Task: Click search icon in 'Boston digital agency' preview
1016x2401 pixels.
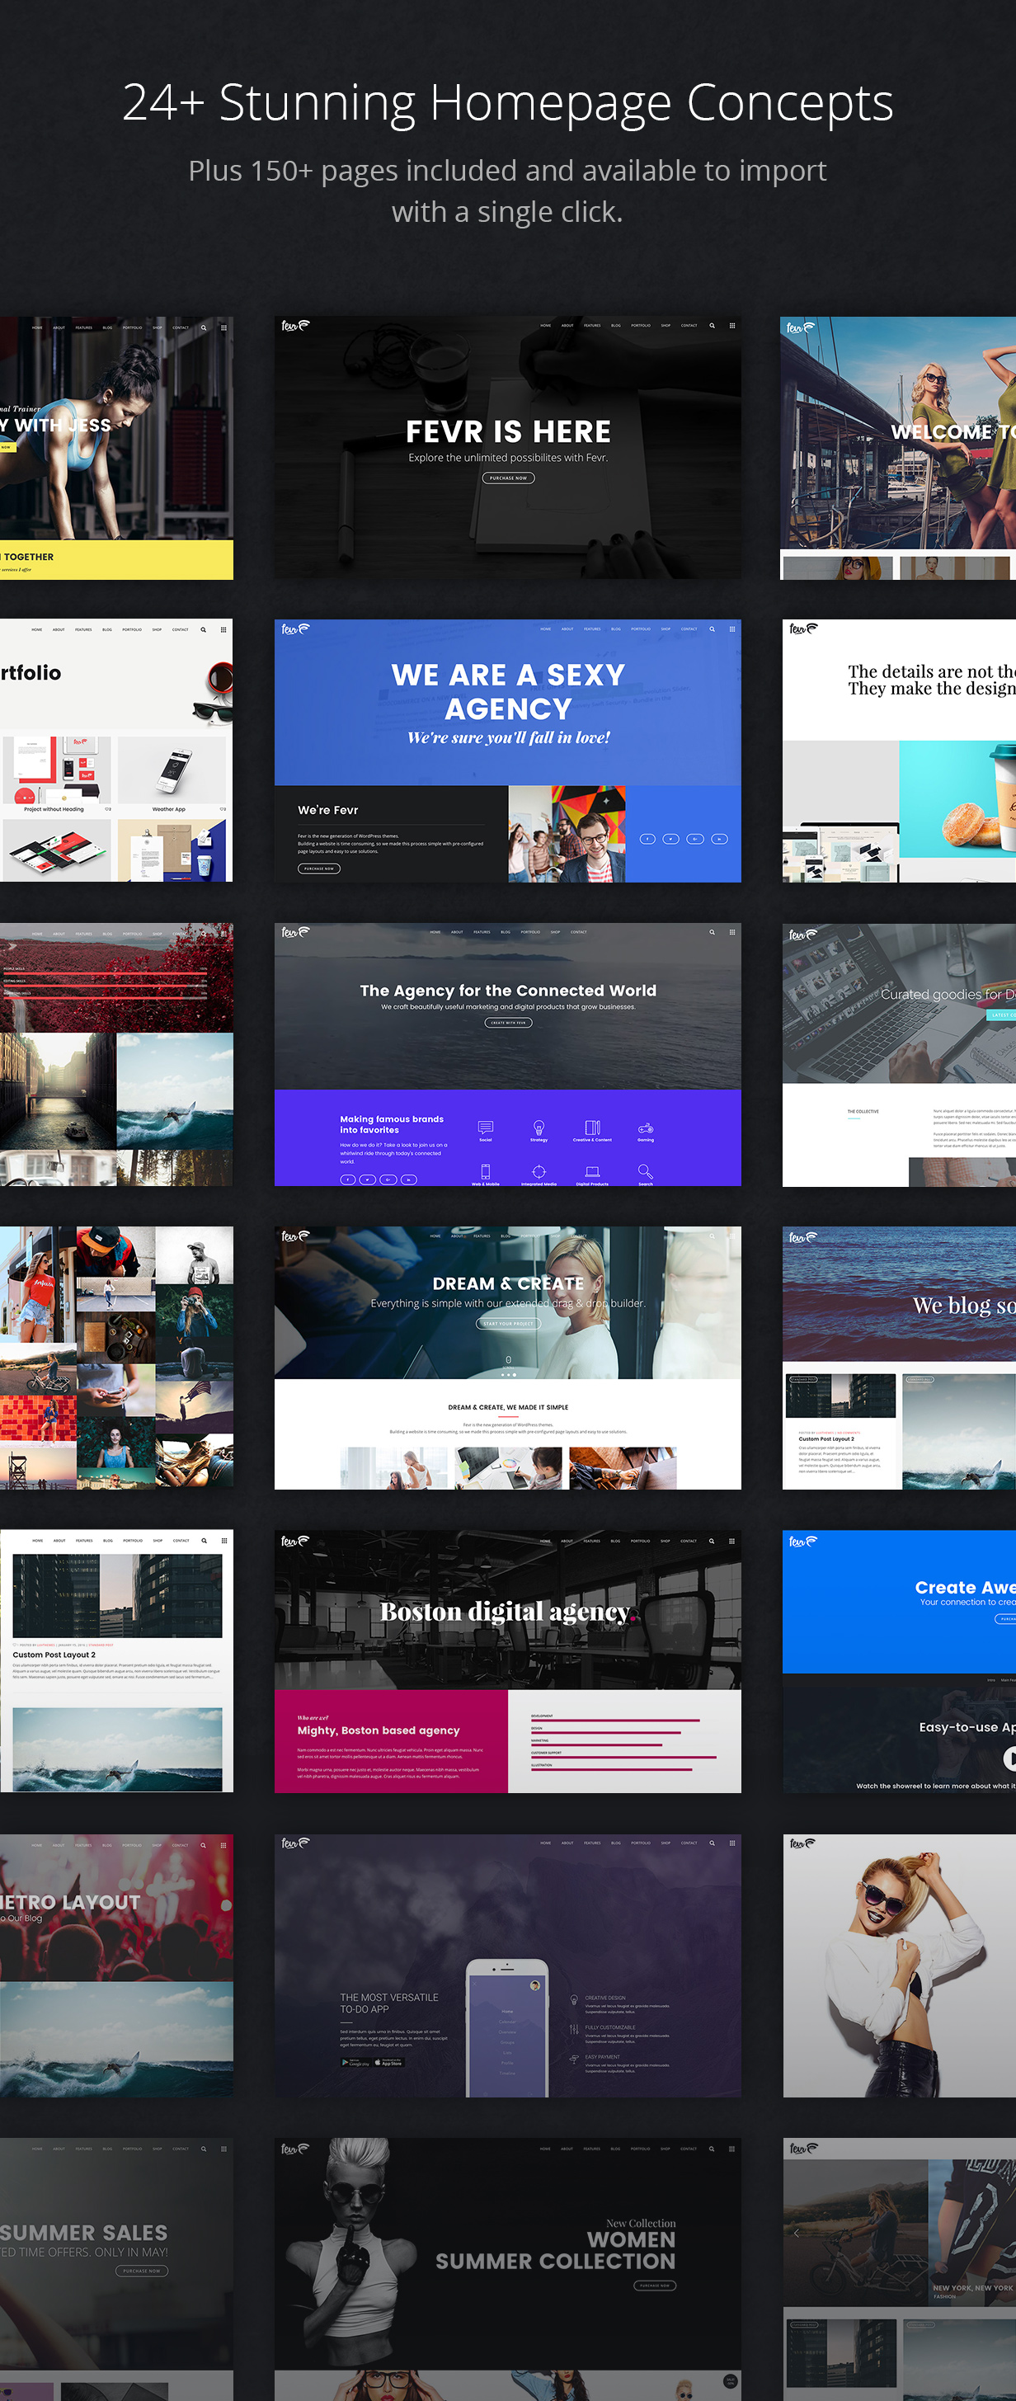Action: (x=713, y=1541)
